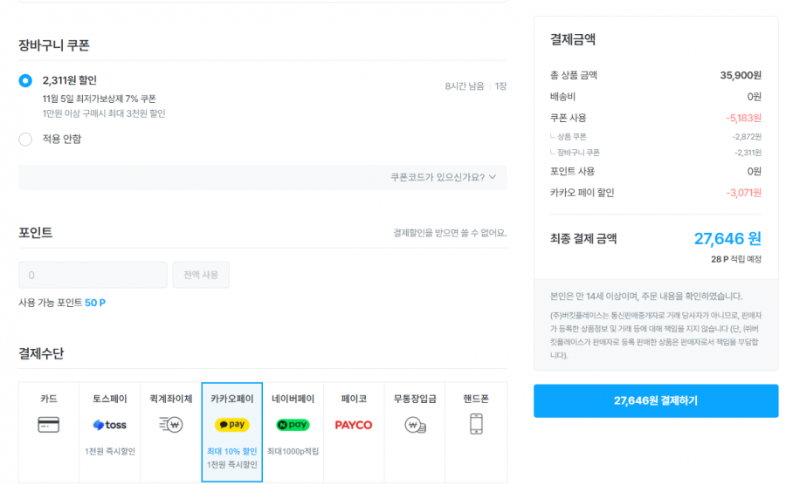Select the 적용 안함 radio option

25,140
